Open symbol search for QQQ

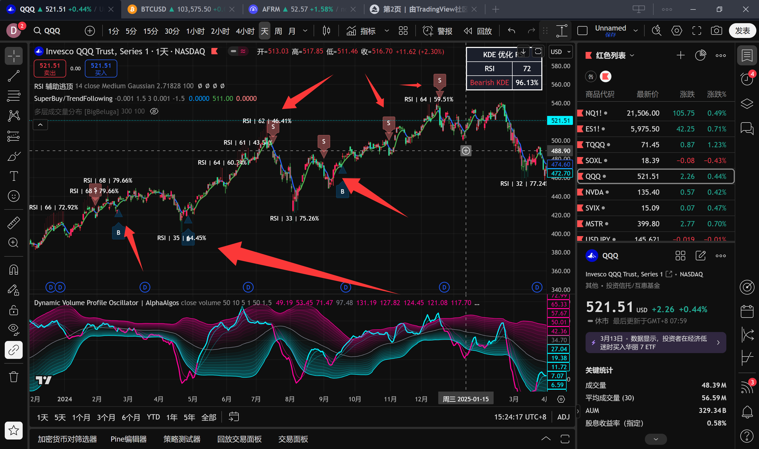click(x=47, y=31)
